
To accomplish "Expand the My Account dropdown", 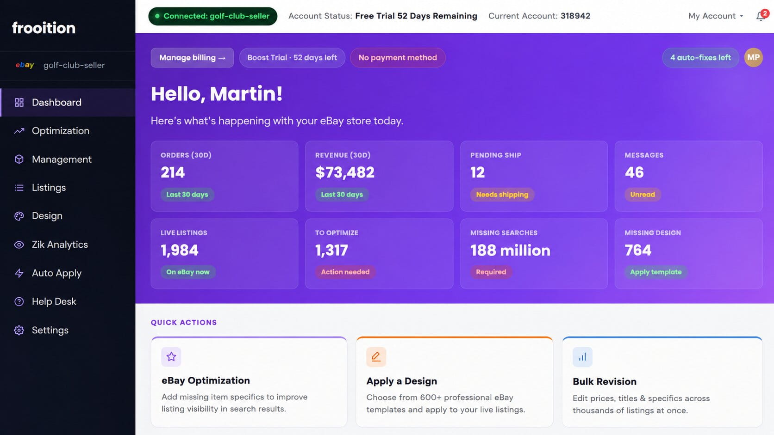I will tap(716, 16).
